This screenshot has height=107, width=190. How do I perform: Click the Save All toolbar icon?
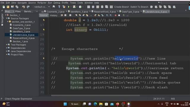tap(17, 7)
